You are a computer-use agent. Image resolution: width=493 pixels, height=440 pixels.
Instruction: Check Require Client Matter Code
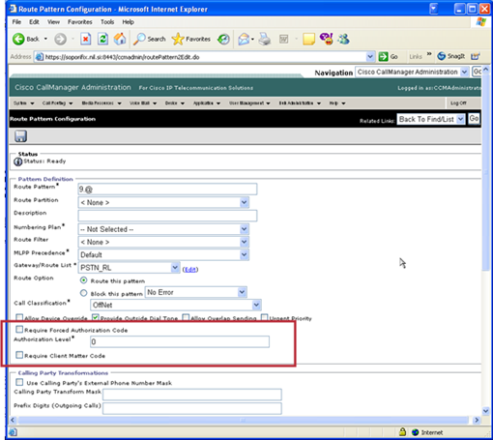19,355
